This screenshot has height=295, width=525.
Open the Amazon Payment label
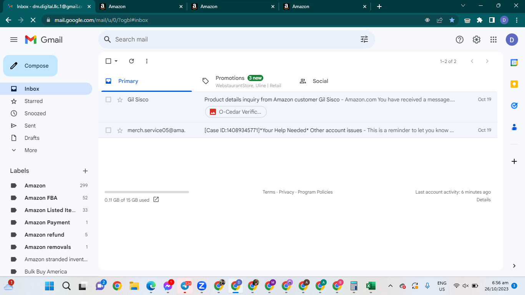[47, 222]
